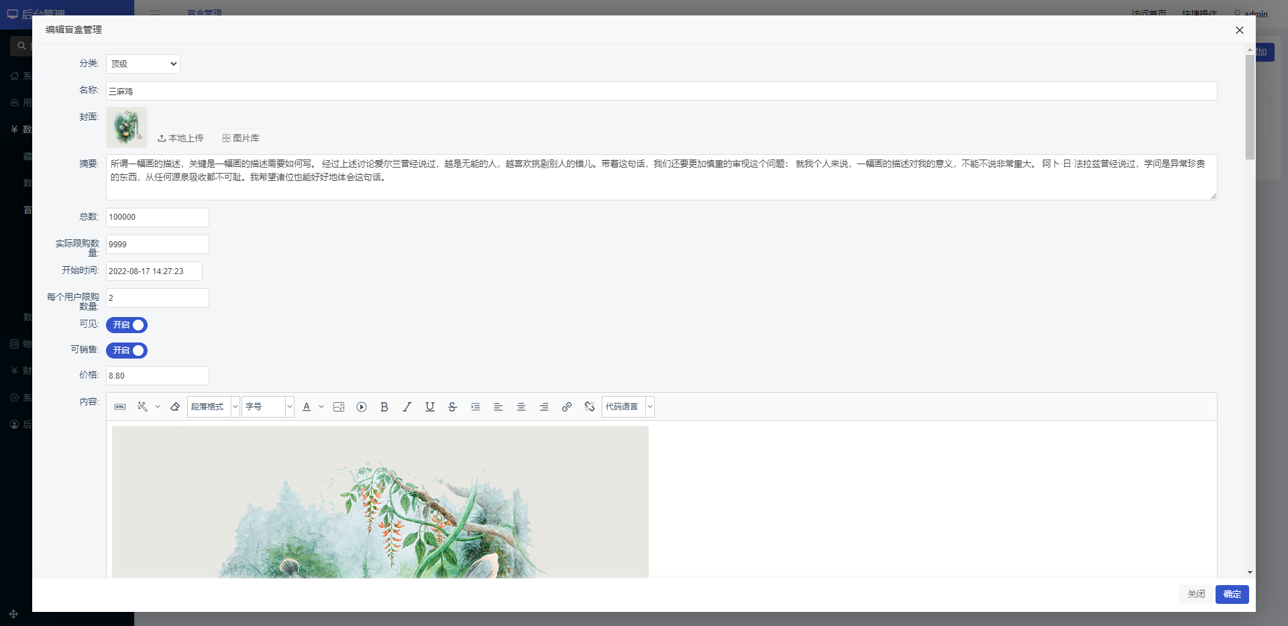
Task: Toggle the 可销售 sellable switch
Action: click(127, 351)
